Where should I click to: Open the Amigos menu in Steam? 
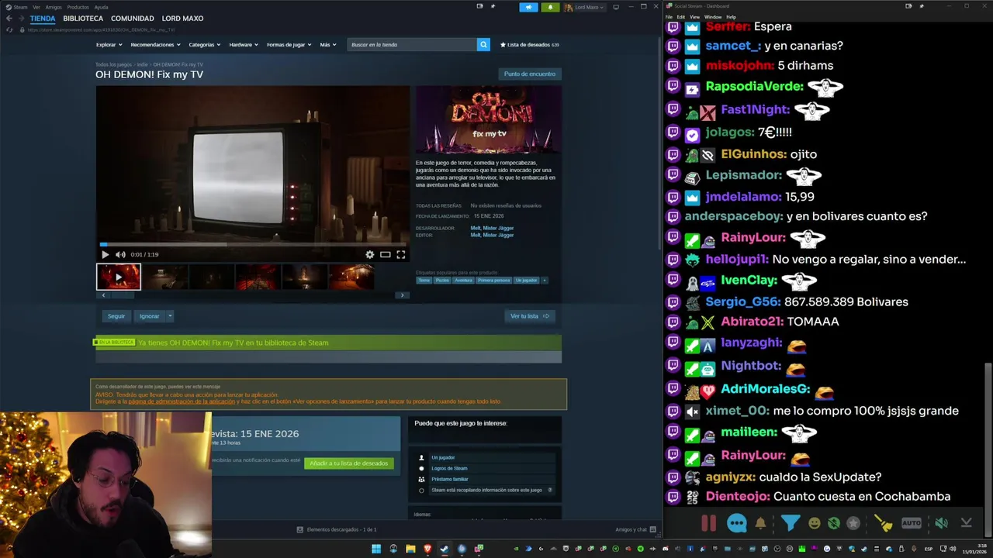click(54, 7)
